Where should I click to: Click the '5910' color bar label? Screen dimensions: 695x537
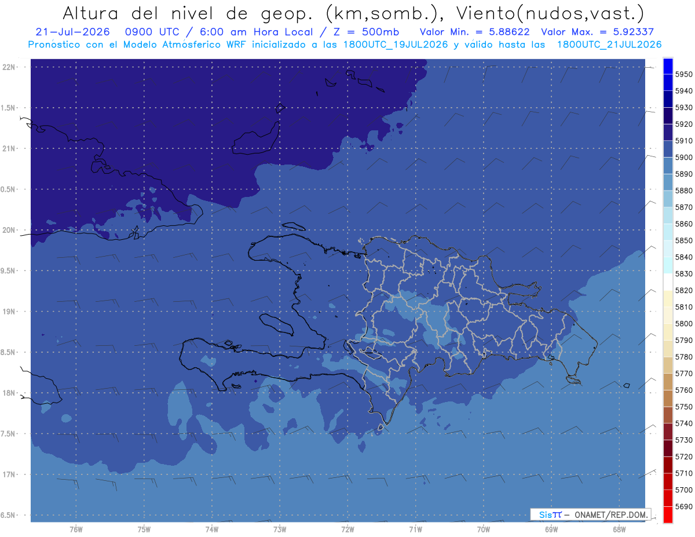[684, 141]
